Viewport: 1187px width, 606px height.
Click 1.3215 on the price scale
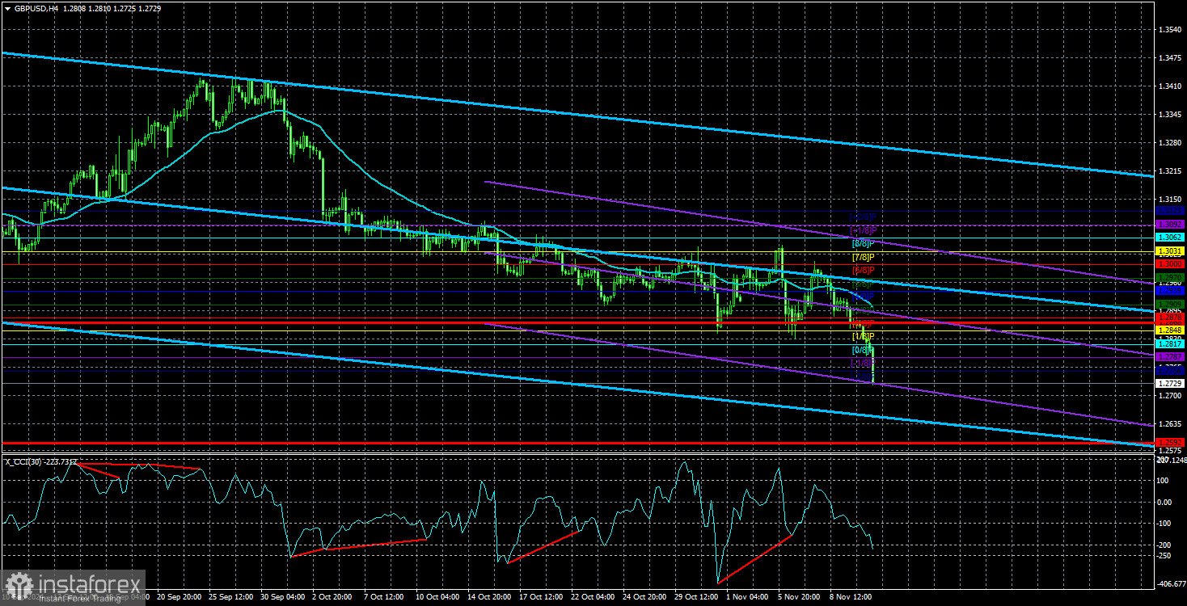pos(1171,171)
